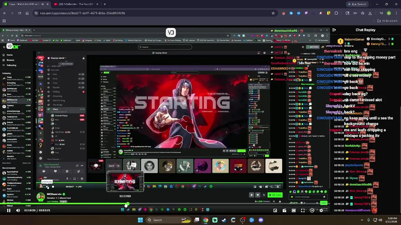Select the 'Chat Replay' heading
This screenshot has width=401, height=225.
tap(365, 30)
